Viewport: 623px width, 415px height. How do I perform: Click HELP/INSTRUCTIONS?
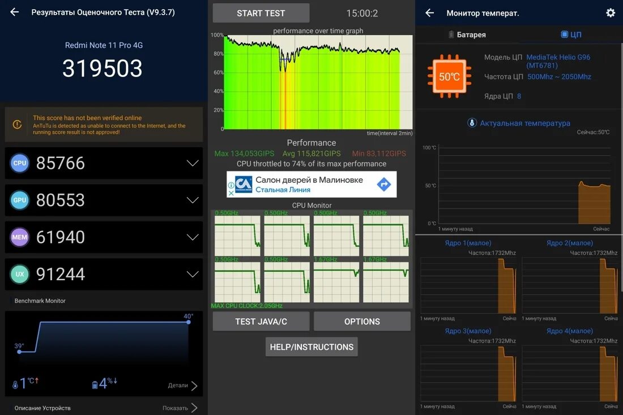click(x=311, y=346)
